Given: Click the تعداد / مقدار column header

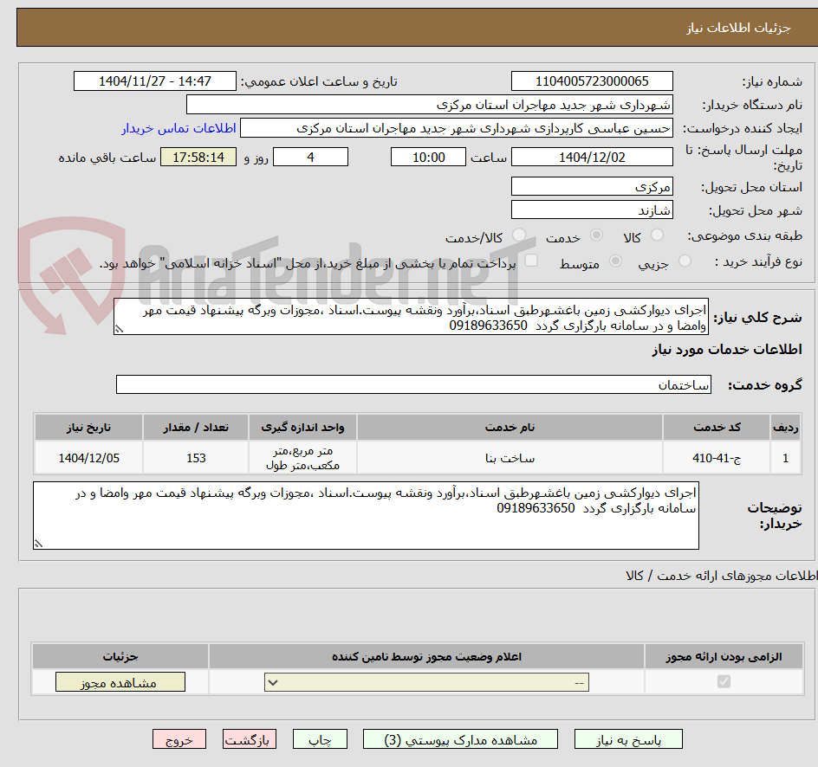Looking at the screenshot, I should coord(196,428).
